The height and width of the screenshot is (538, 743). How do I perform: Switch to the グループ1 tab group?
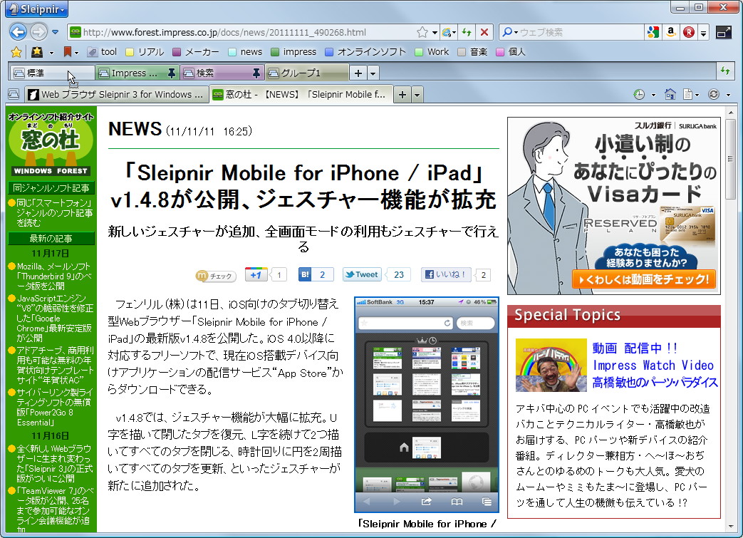coord(307,73)
